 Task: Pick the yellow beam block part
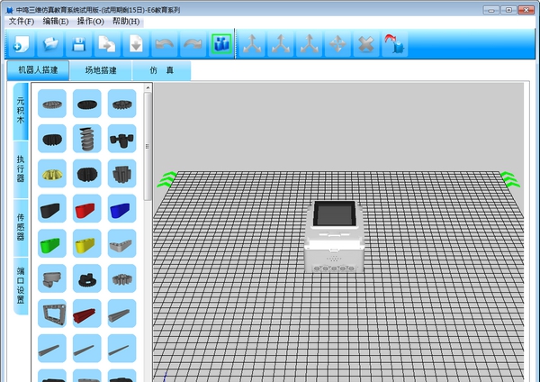87,243
